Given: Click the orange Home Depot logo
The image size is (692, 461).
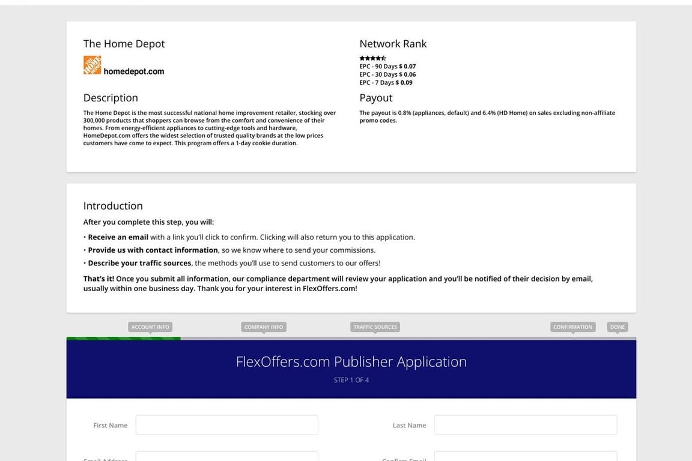Looking at the screenshot, I should 92,65.
